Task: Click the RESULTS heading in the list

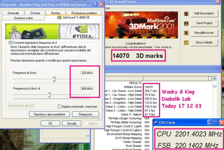Action: click(x=135, y=83)
